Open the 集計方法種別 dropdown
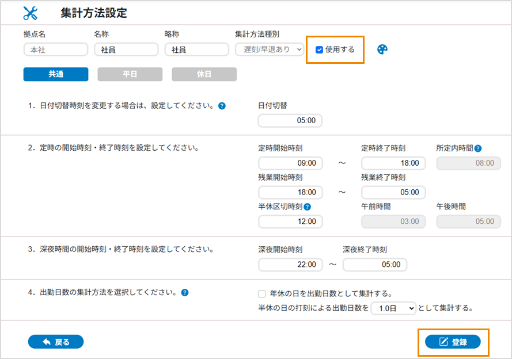 (x=269, y=50)
